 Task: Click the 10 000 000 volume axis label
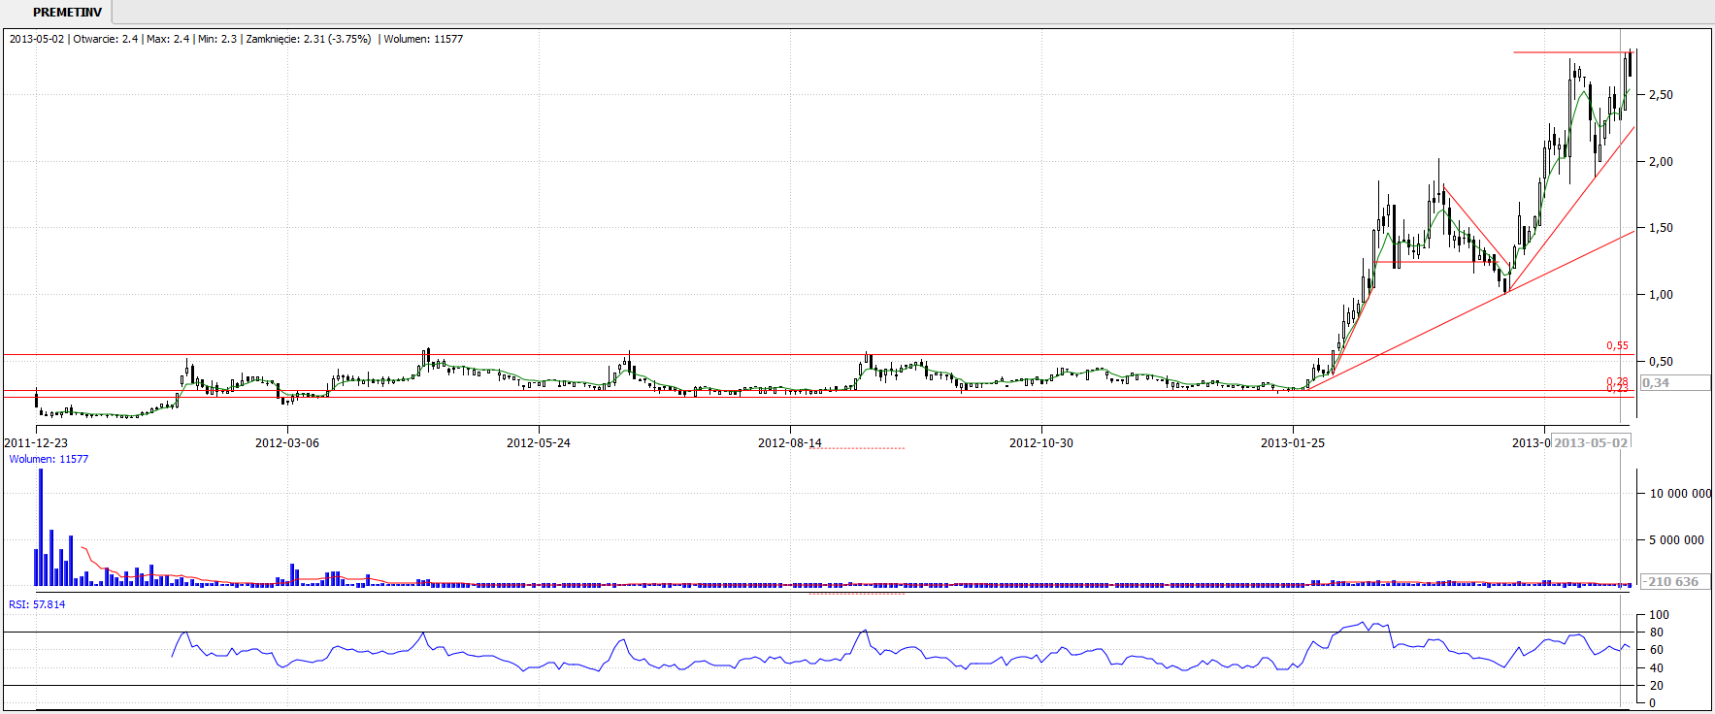(1680, 494)
